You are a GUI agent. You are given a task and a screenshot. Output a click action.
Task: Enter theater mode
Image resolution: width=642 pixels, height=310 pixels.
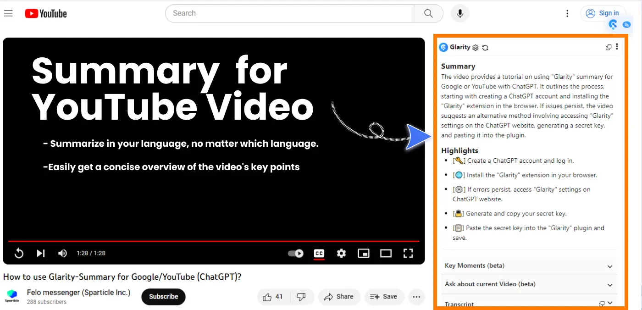tap(386, 253)
